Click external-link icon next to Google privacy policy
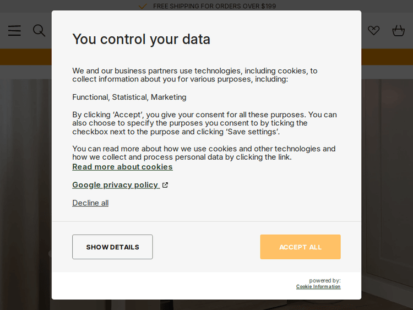This screenshot has width=413, height=310. (165, 185)
